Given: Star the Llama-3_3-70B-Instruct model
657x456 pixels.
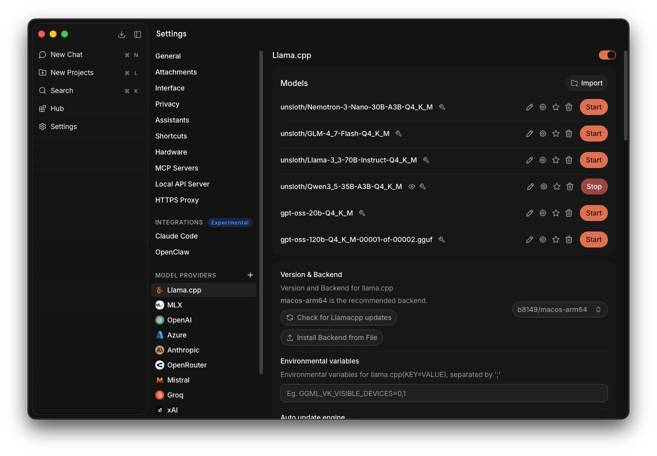Looking at the screenshot, I should (555, 160).
